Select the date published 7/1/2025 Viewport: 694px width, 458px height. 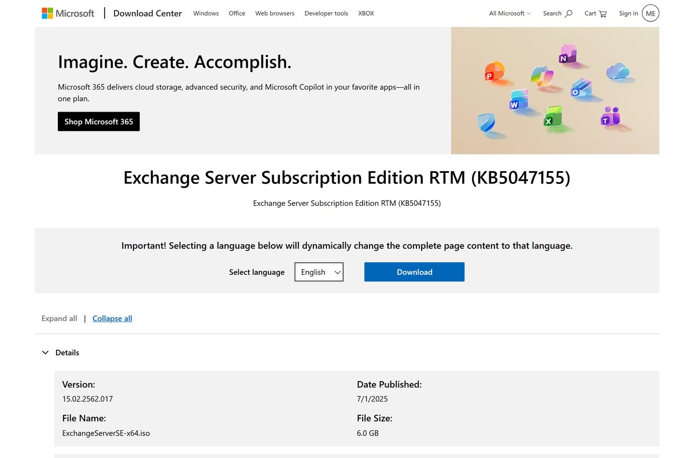pyautogui.click(x=372, y=399)
